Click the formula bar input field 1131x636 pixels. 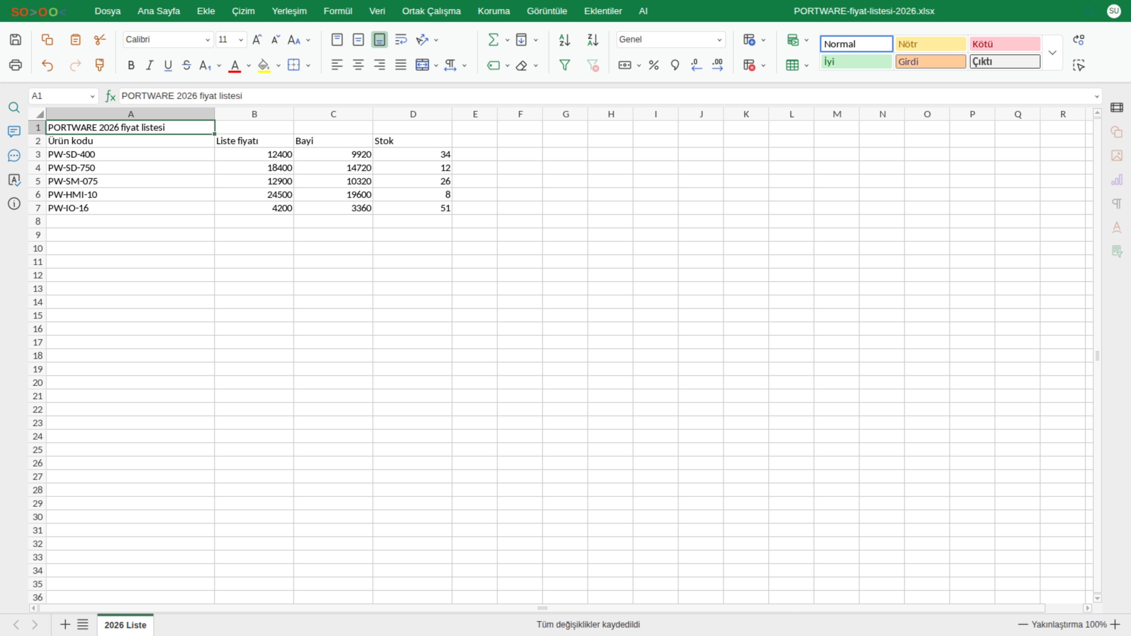click(x=606, y=96)
